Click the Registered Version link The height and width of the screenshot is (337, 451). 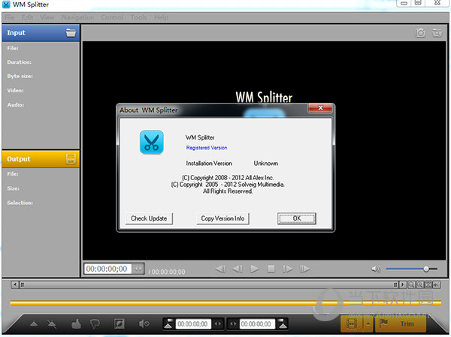pos(207,148)
